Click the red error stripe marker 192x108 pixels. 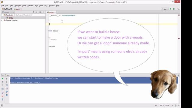coord(179,38)
